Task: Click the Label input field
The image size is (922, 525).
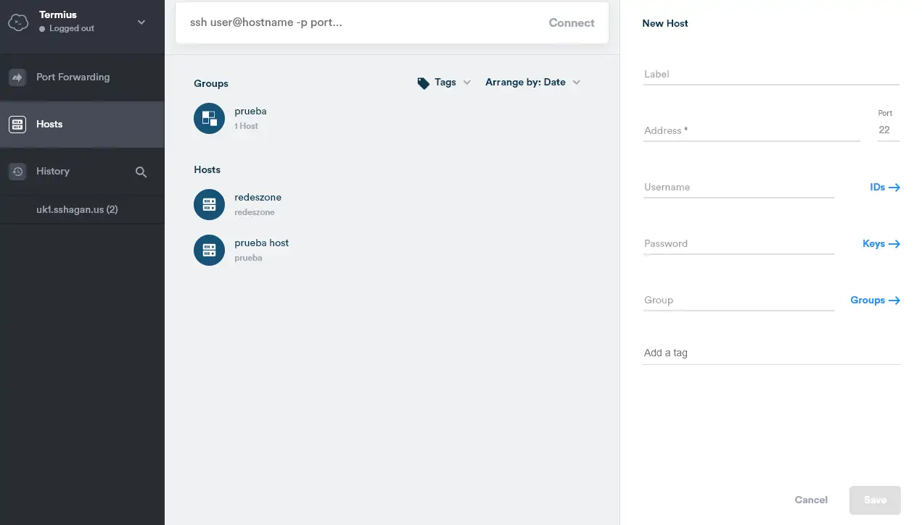Action: [x=770, y=75]
